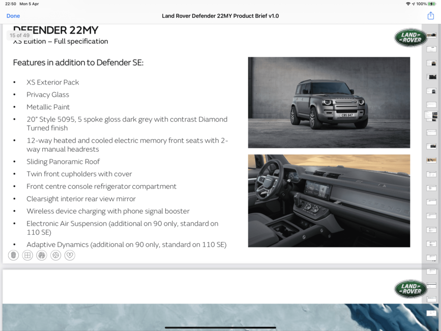Image resolution: width=441 pixels, height=331 pixels.
Task: Open the bottommost page thumbnail in the strip
Action: tap(431, 313)
